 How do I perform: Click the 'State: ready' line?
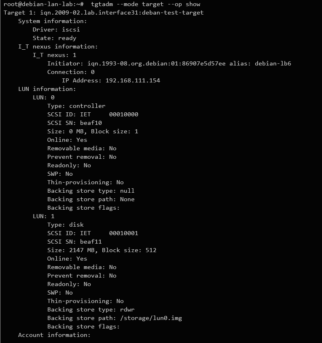click(54, 38)
